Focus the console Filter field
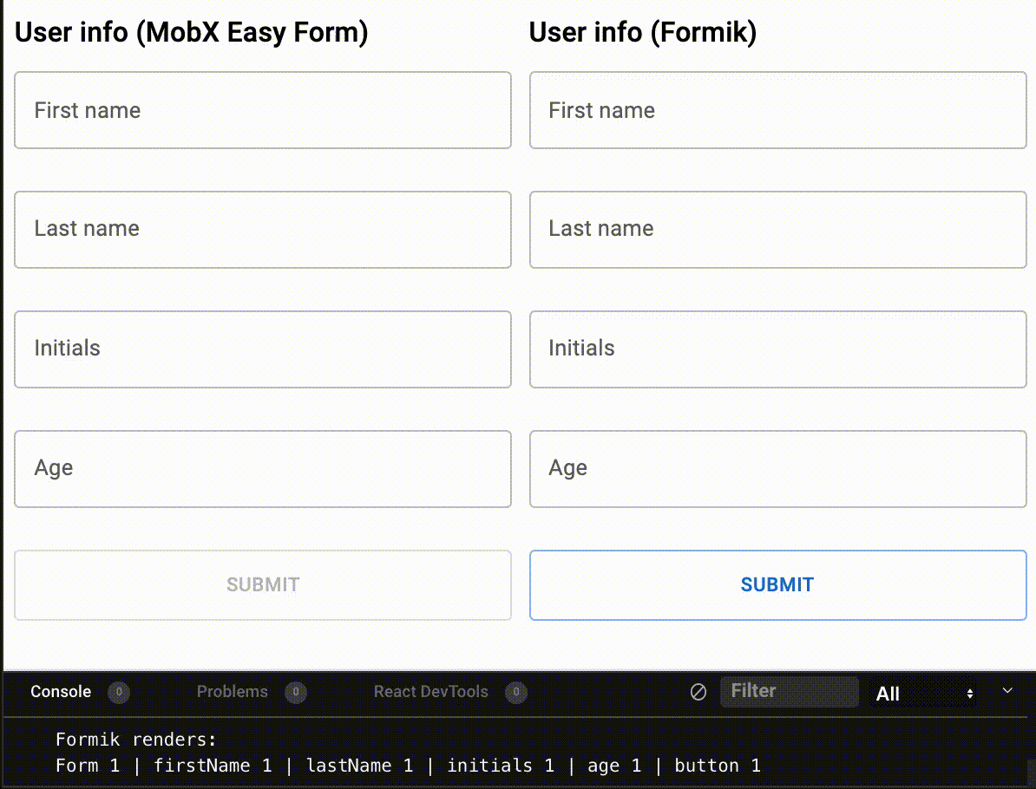 click(790, 691)
